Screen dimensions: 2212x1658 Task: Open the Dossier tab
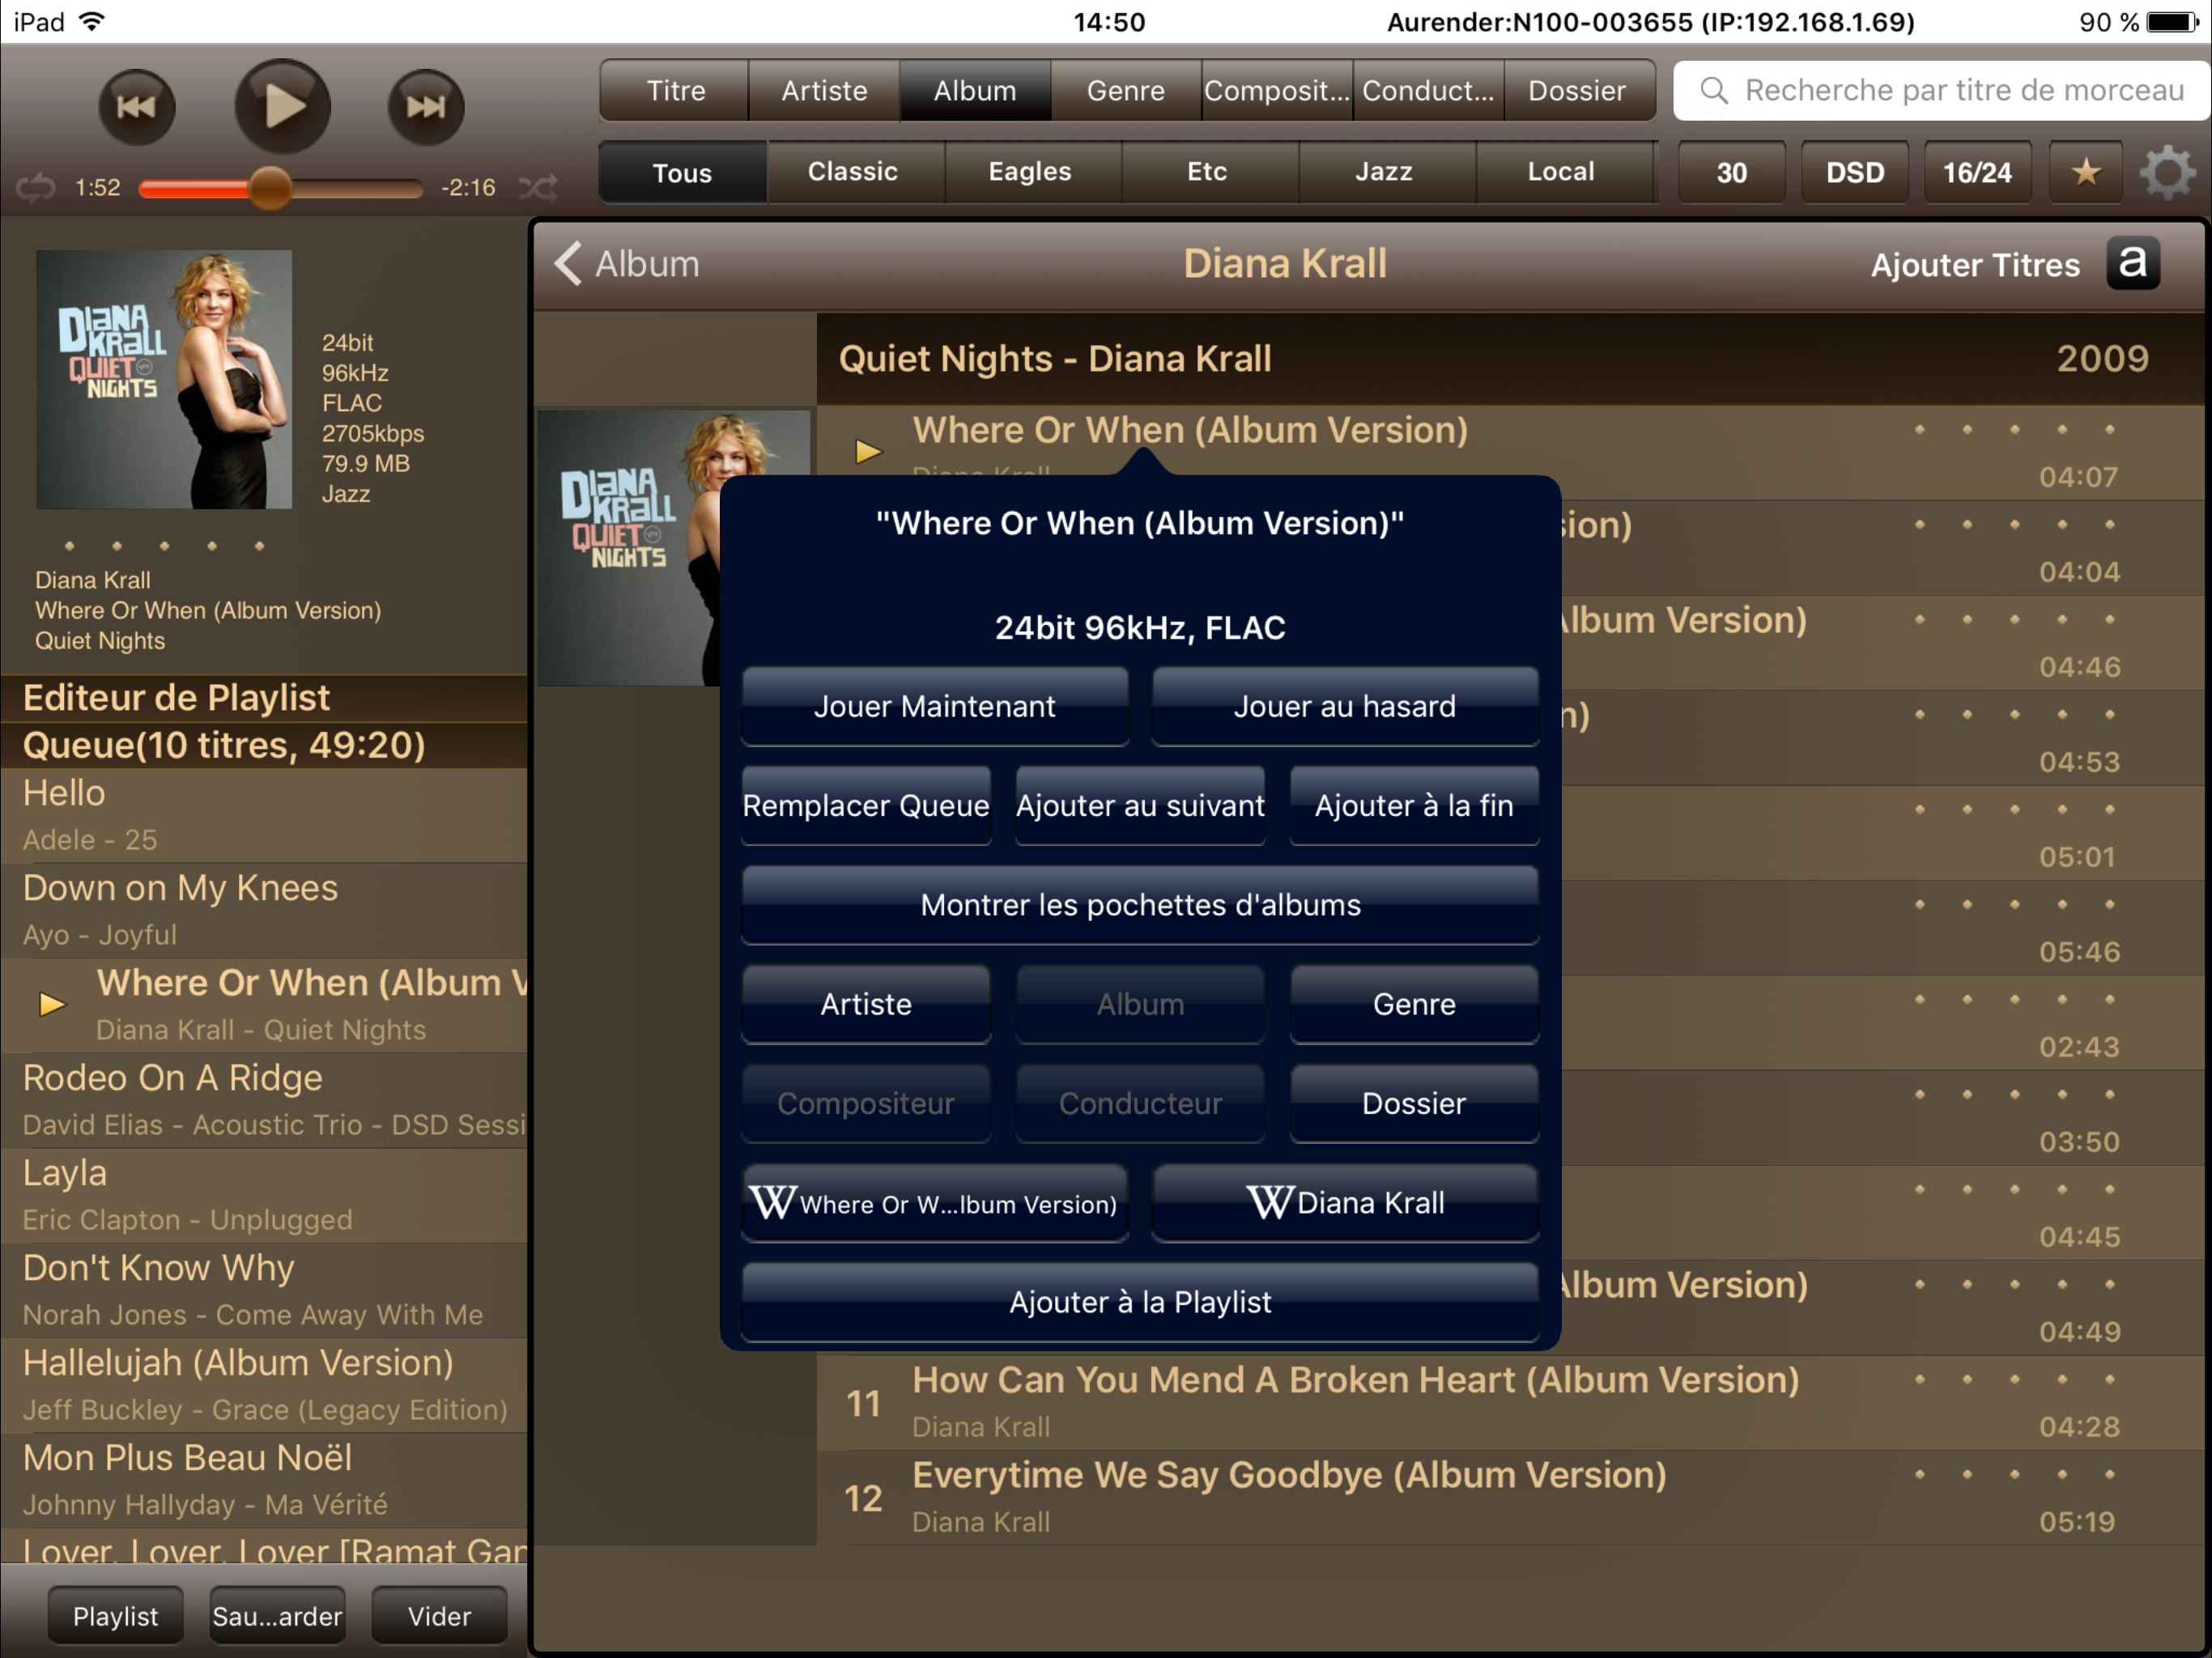tap(1578, 90)
